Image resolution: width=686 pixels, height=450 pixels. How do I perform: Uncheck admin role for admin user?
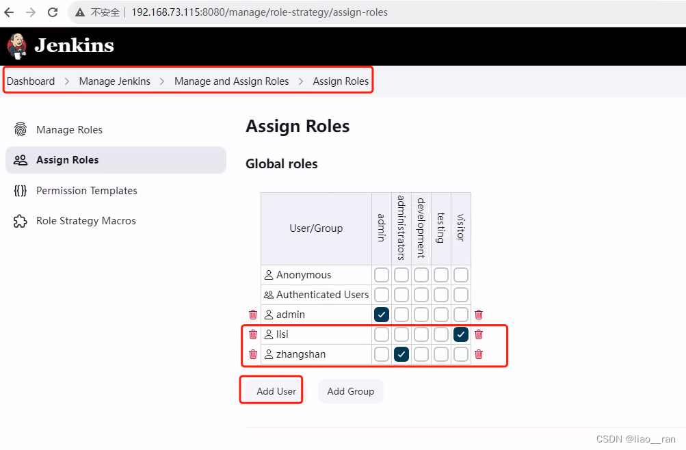382,315
